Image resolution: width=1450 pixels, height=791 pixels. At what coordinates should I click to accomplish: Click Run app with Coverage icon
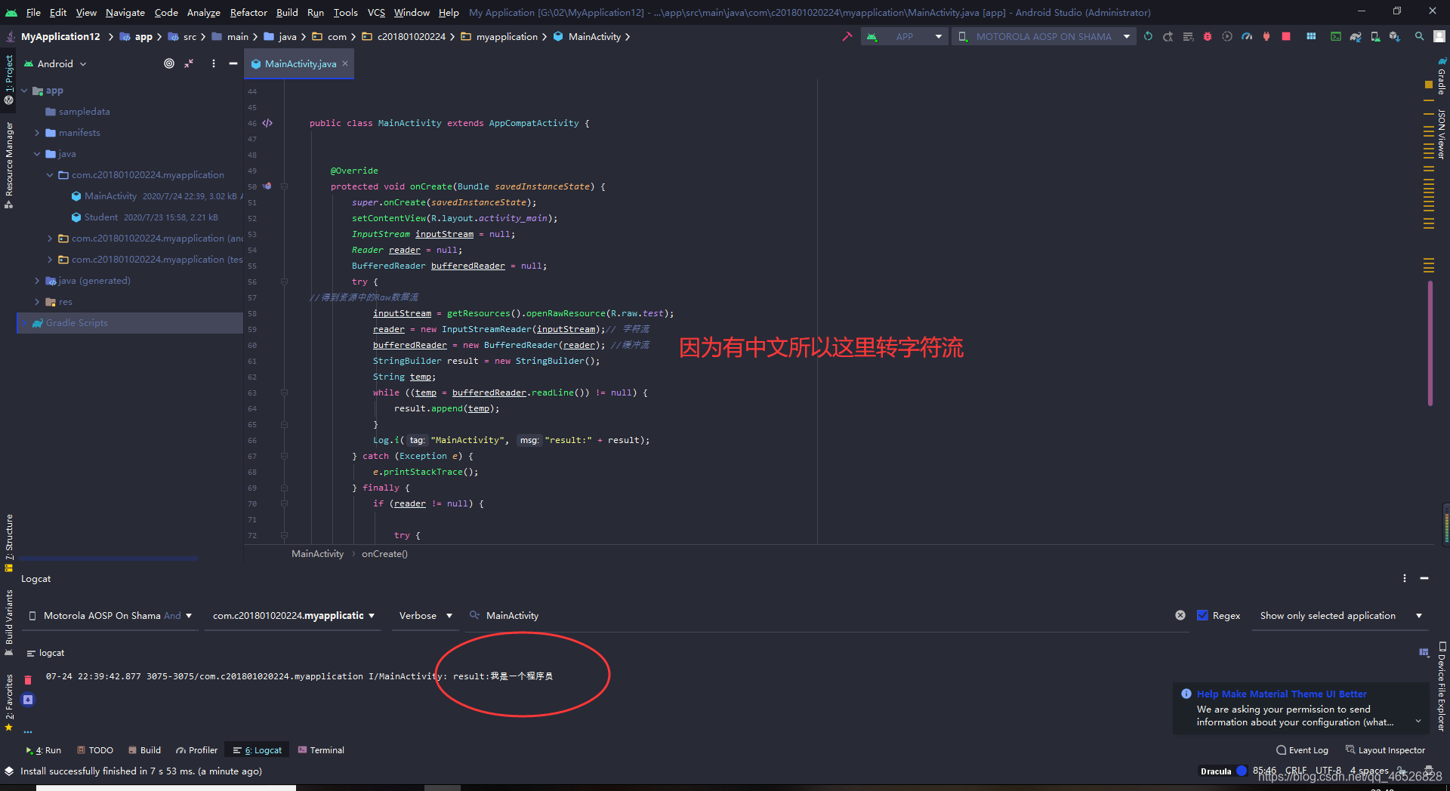click(x=1227, y=36)
